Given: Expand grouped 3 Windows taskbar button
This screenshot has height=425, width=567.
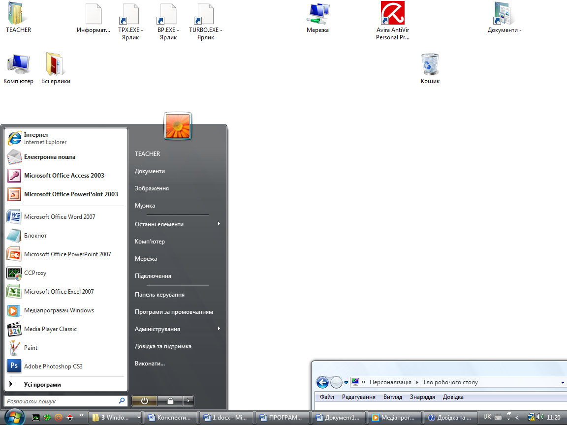Looking at the screenshot, I should [x=116, y=418].
